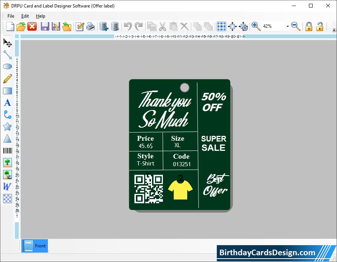Open the File menu
337x262 pixels.
pyautogui.click(x=11, y=16)
